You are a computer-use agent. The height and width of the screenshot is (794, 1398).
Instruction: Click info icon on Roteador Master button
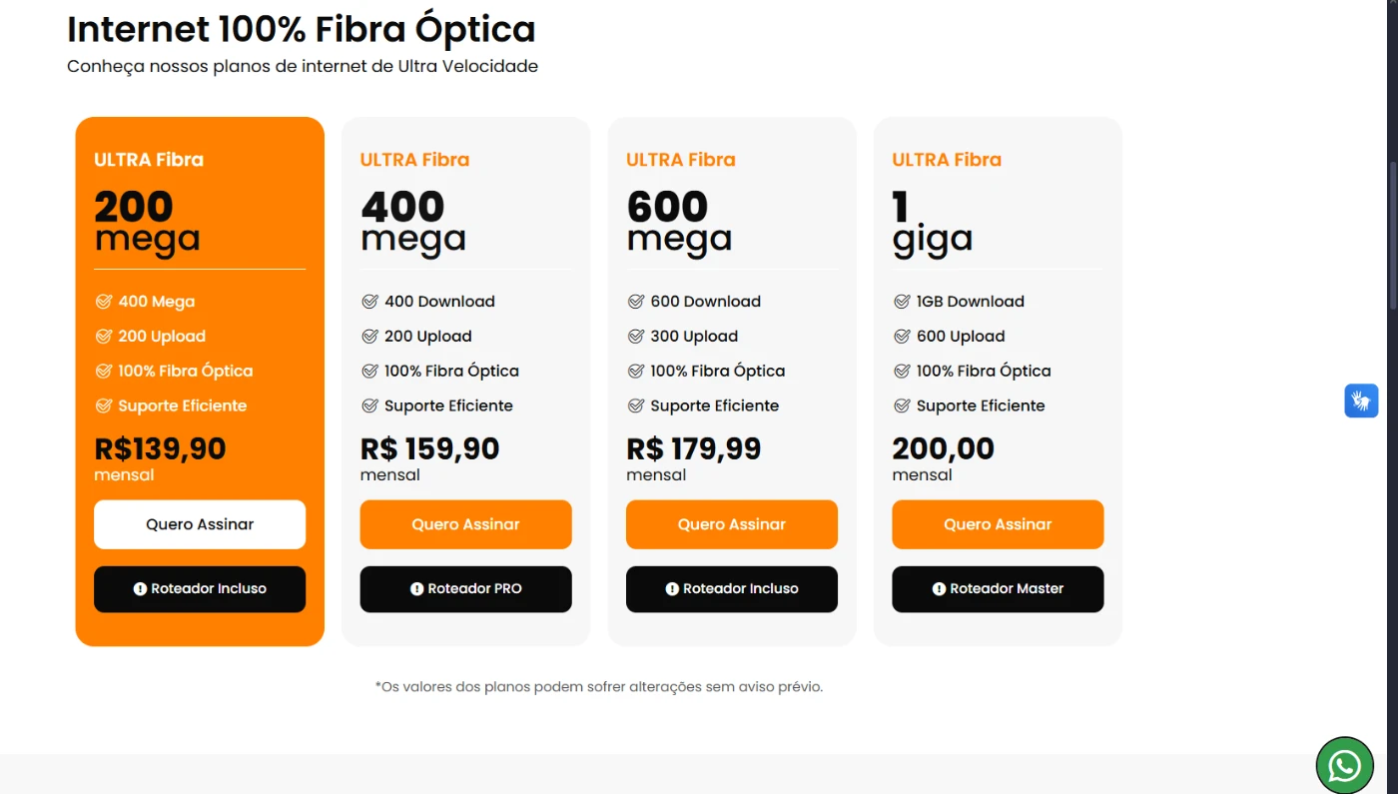939,589
